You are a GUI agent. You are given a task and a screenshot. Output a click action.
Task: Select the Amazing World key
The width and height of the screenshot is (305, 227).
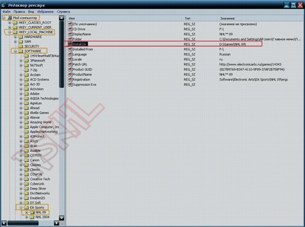[40, 122]
